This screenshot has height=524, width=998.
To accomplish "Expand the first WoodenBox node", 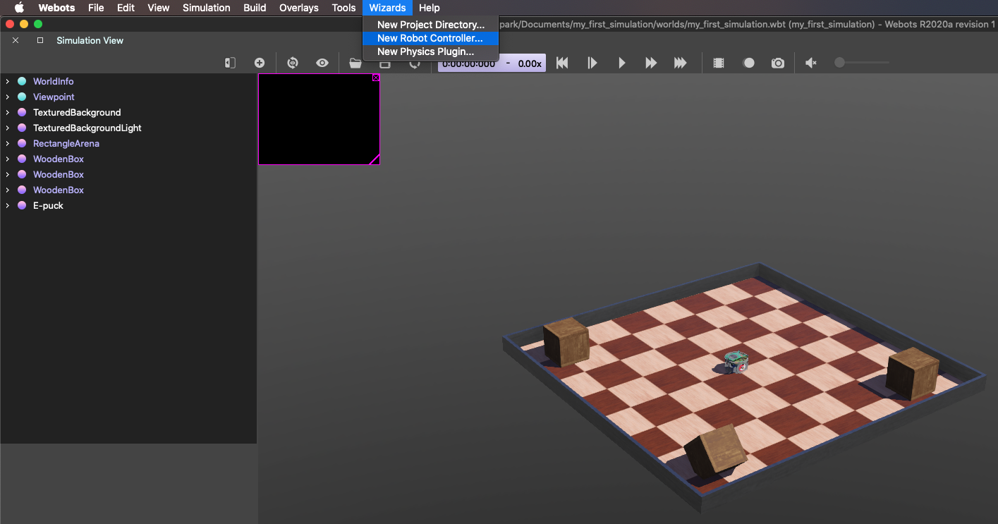I will [x=7, y=159].
